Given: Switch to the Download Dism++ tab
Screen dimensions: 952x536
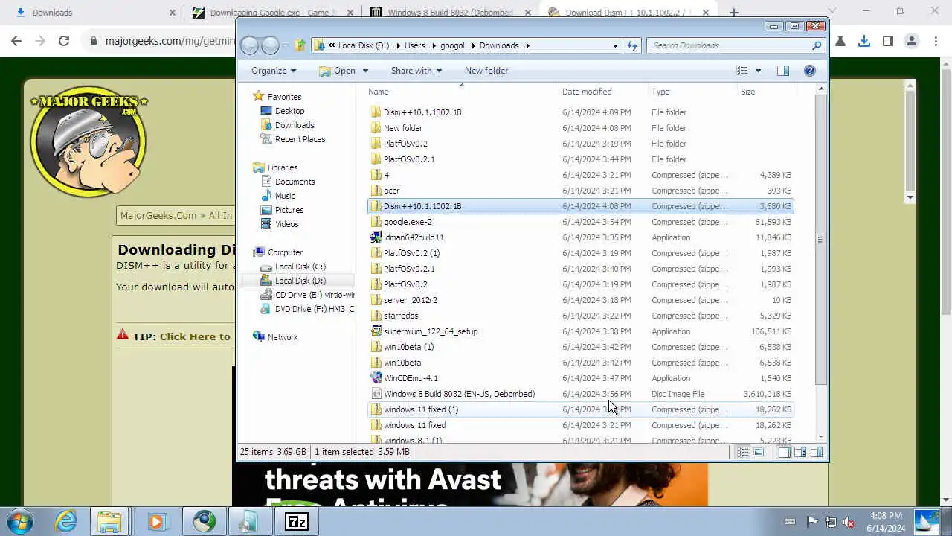Looking at the screenshot, I should [x=628, y=13].
